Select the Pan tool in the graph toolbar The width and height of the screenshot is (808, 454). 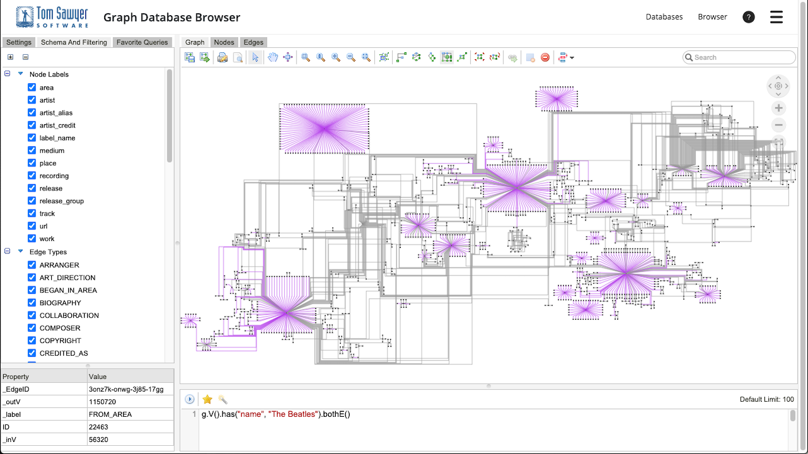point(273,57)
